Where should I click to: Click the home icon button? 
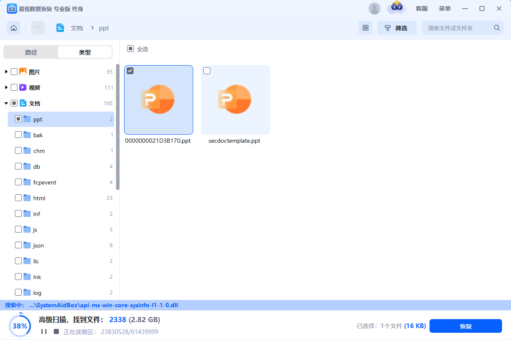coord(14,28)
